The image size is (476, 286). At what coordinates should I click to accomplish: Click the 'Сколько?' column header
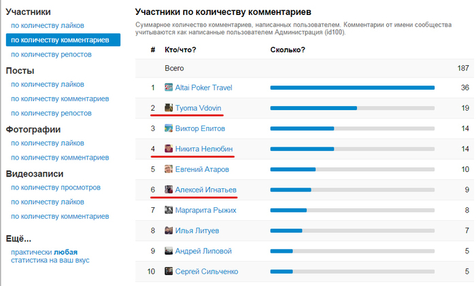pyautogui.click(x=288, y=50)
